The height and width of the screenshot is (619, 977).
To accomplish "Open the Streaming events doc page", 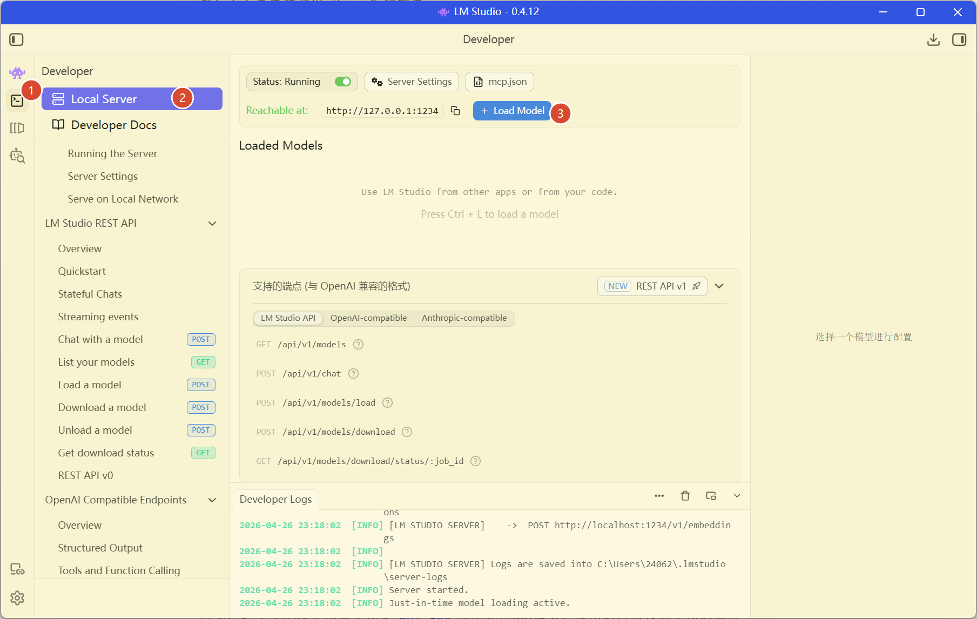I will click(x=98, y=317).
